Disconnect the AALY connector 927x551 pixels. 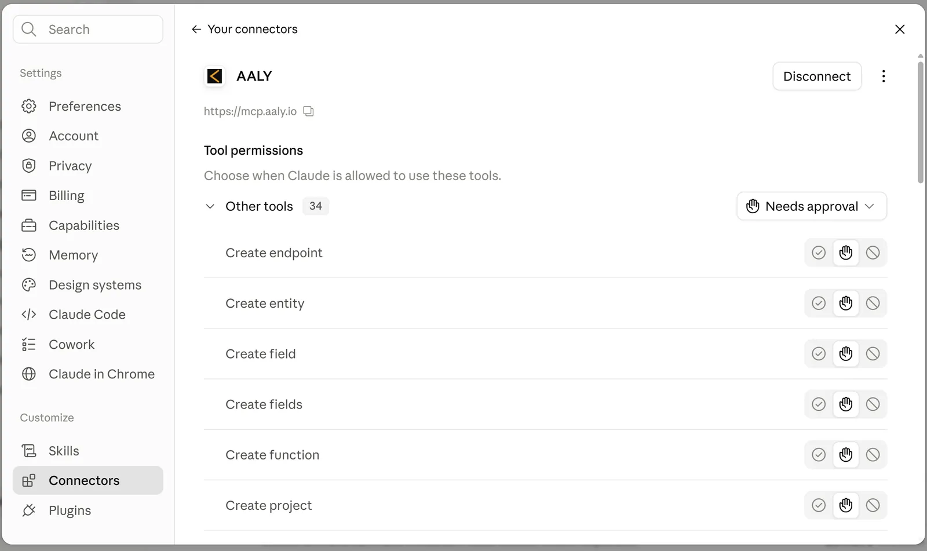pos(817,76)
